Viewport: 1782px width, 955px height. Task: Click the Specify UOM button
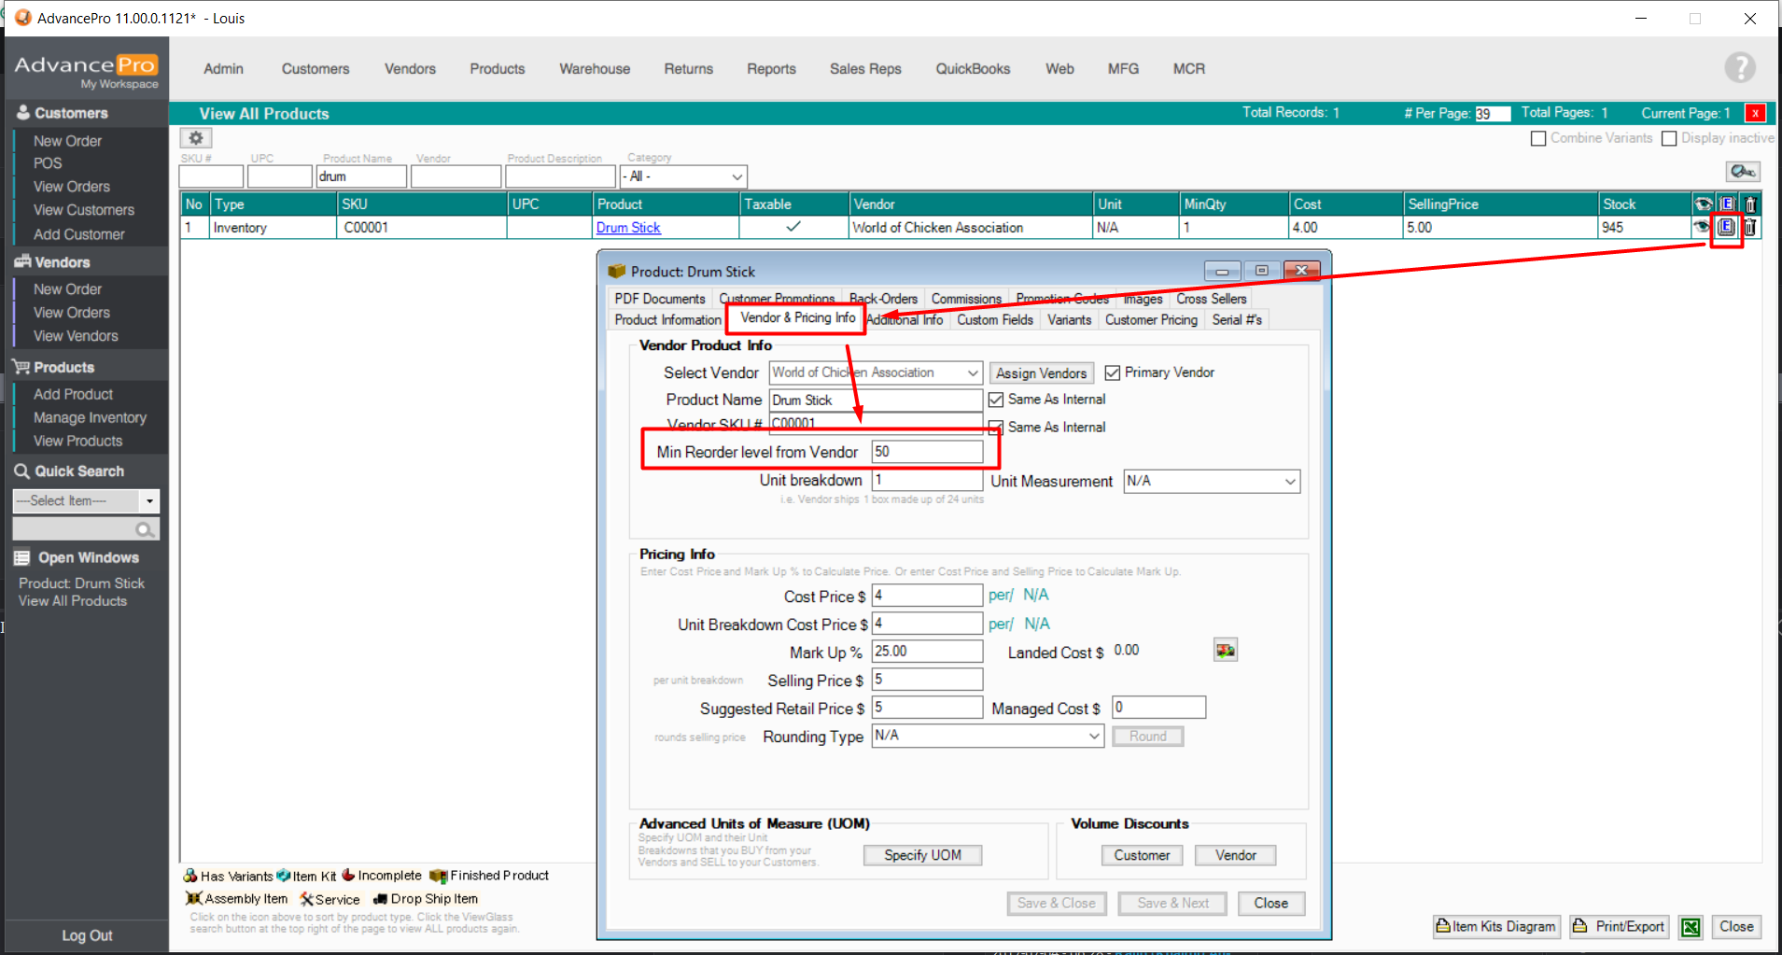pyautogui.click(x=921, y=855)
